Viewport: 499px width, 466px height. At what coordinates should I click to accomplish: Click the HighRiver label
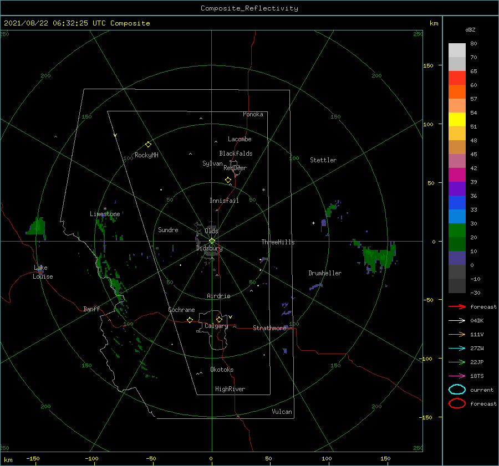[x=230, y=389]
